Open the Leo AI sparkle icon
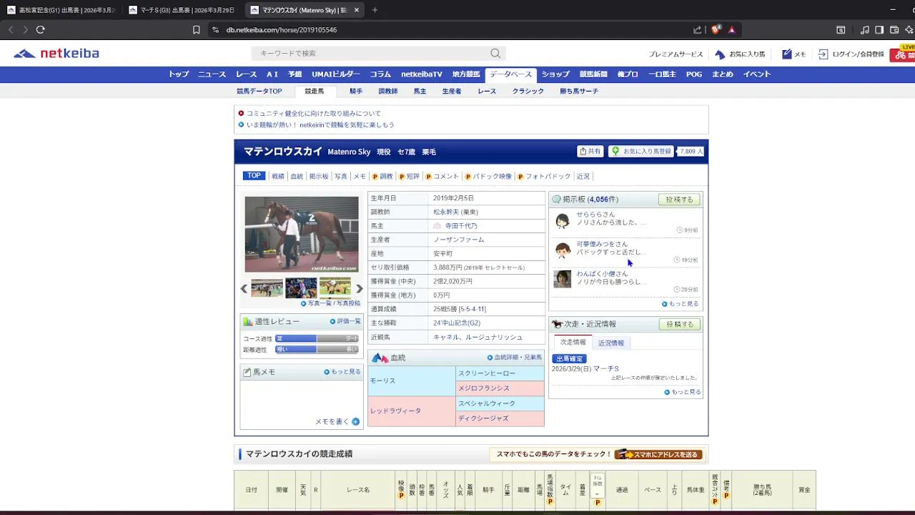Image resolution: width=915 pixels, height=515 pixels. 909,30
